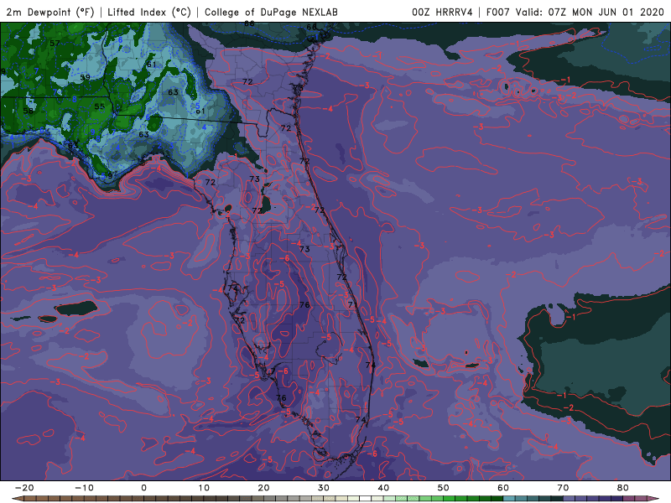Viewport: 671px width, 503px height.
Task: Click the 'Valid: 07Z MON JUN 01 2020' text
Action: click(x=590, y=12)
